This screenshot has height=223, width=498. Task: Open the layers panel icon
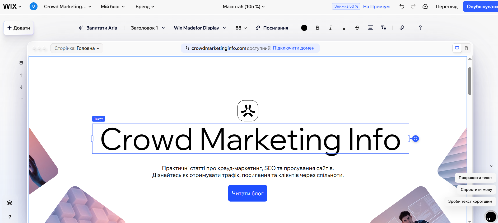[x=10, y=203]
